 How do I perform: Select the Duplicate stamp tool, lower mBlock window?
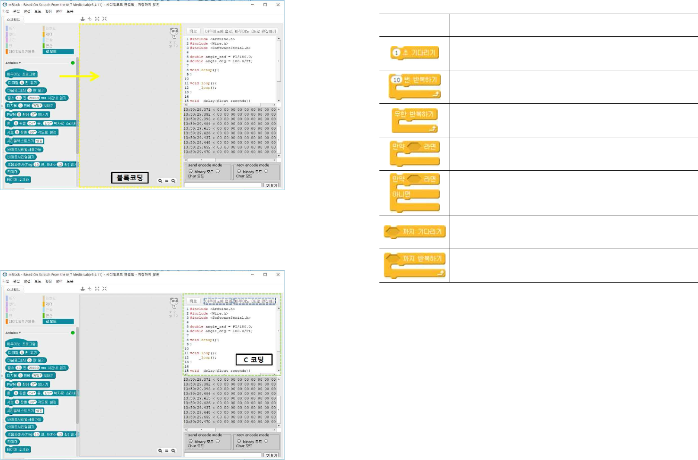pos(82,289)
